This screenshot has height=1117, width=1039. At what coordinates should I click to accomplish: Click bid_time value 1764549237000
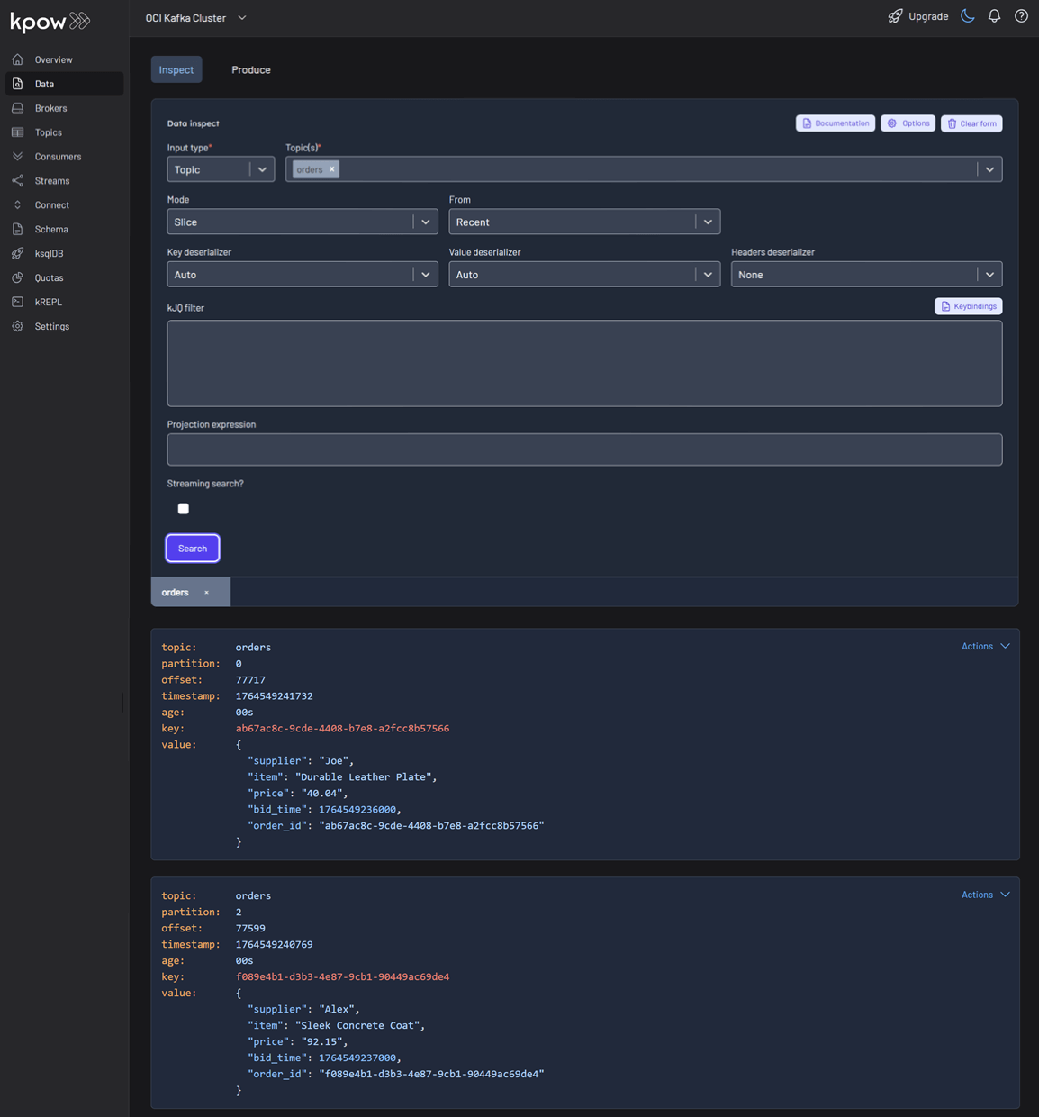coord(357,1058)
